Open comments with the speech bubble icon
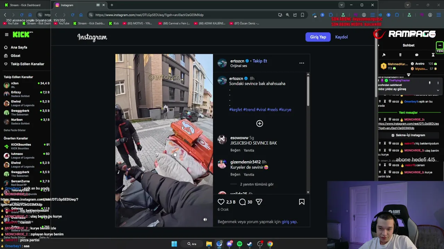The width and height of the screenshot is (444, 249). pyautogui.click(x=242, y=202)
